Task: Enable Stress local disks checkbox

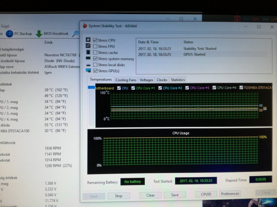Action: coord(95,65)
